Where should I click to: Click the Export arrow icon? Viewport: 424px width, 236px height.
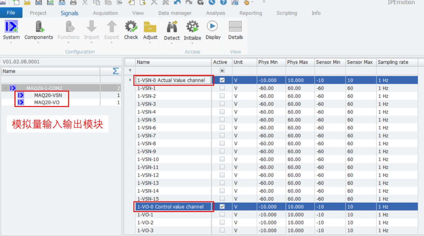112,27
